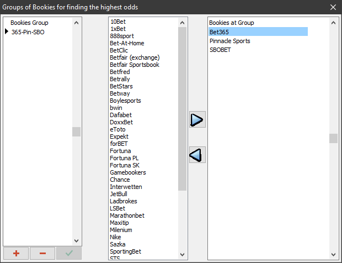Click the Bookies at Group column header
342x263 pixels.
click(232, 23)
